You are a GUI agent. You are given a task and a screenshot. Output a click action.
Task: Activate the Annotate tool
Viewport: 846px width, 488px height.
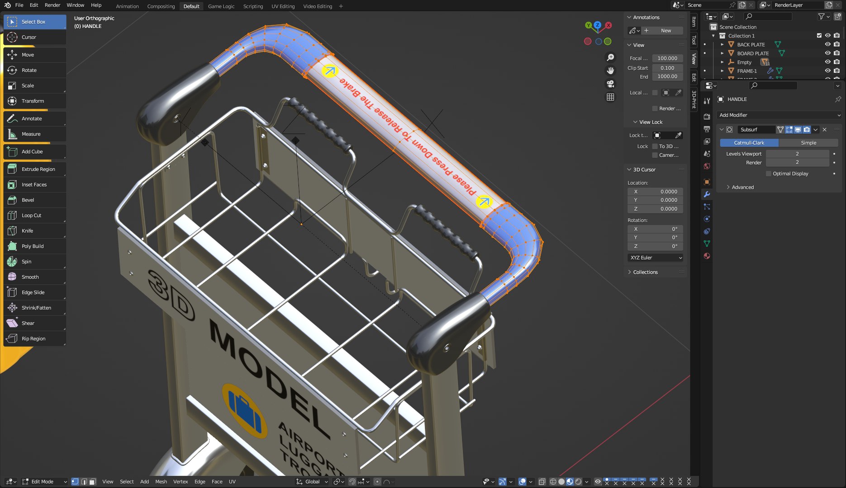[35, 118]
